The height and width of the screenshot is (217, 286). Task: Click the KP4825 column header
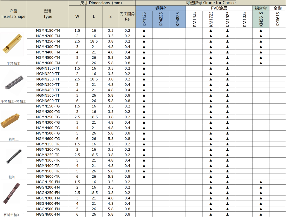[177, 19]
